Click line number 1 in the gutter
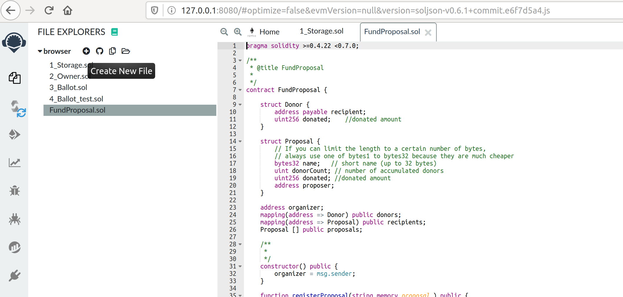The height and width of the screenshot is (297, 623). pyautogui.click(x=235, y=46)
